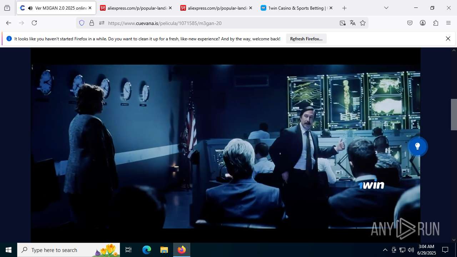
Task: Open Firefox application hamburger menu
Action: point(448,23)
